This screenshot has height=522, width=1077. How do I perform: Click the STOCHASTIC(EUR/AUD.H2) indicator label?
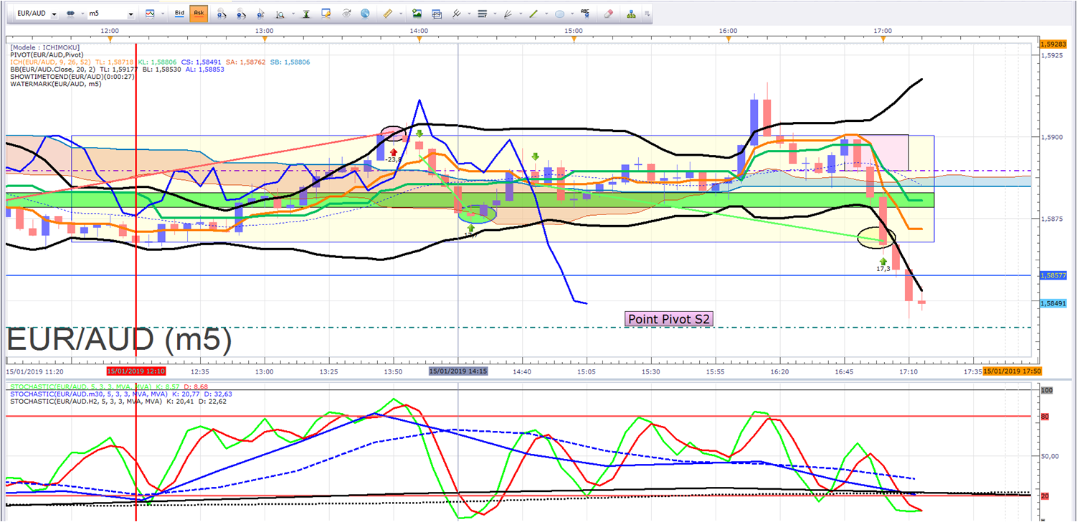point(87,402)
